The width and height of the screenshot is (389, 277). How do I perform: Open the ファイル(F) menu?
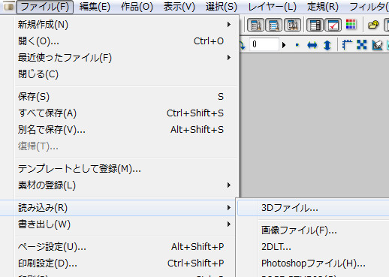click(x=45, y=7)
